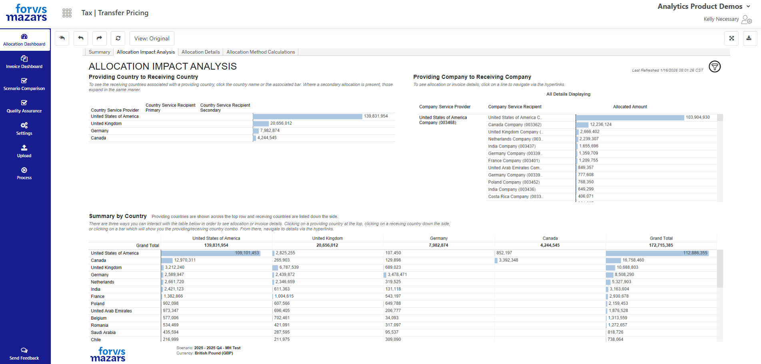Select the India receiving country row label
Viewport: 761px width, 364px height.
pos(96,289)
